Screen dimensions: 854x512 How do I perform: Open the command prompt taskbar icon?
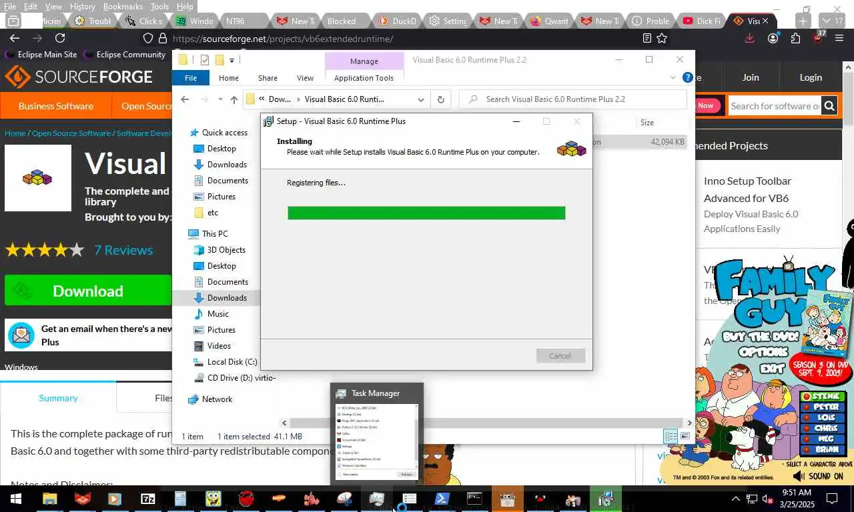tap(474, 499)
